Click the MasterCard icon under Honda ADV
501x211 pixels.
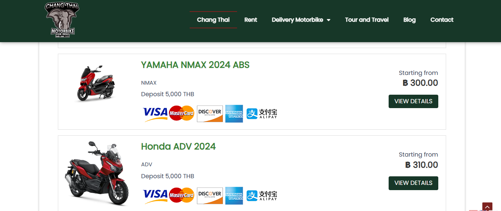[182, 195]
